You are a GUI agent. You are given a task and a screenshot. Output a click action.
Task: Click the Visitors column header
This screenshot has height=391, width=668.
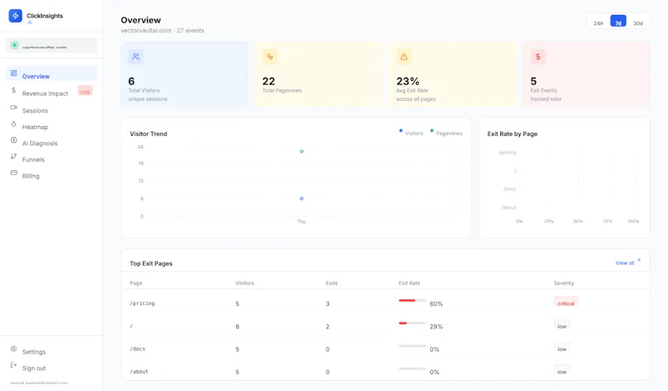(x=245, y=283)
